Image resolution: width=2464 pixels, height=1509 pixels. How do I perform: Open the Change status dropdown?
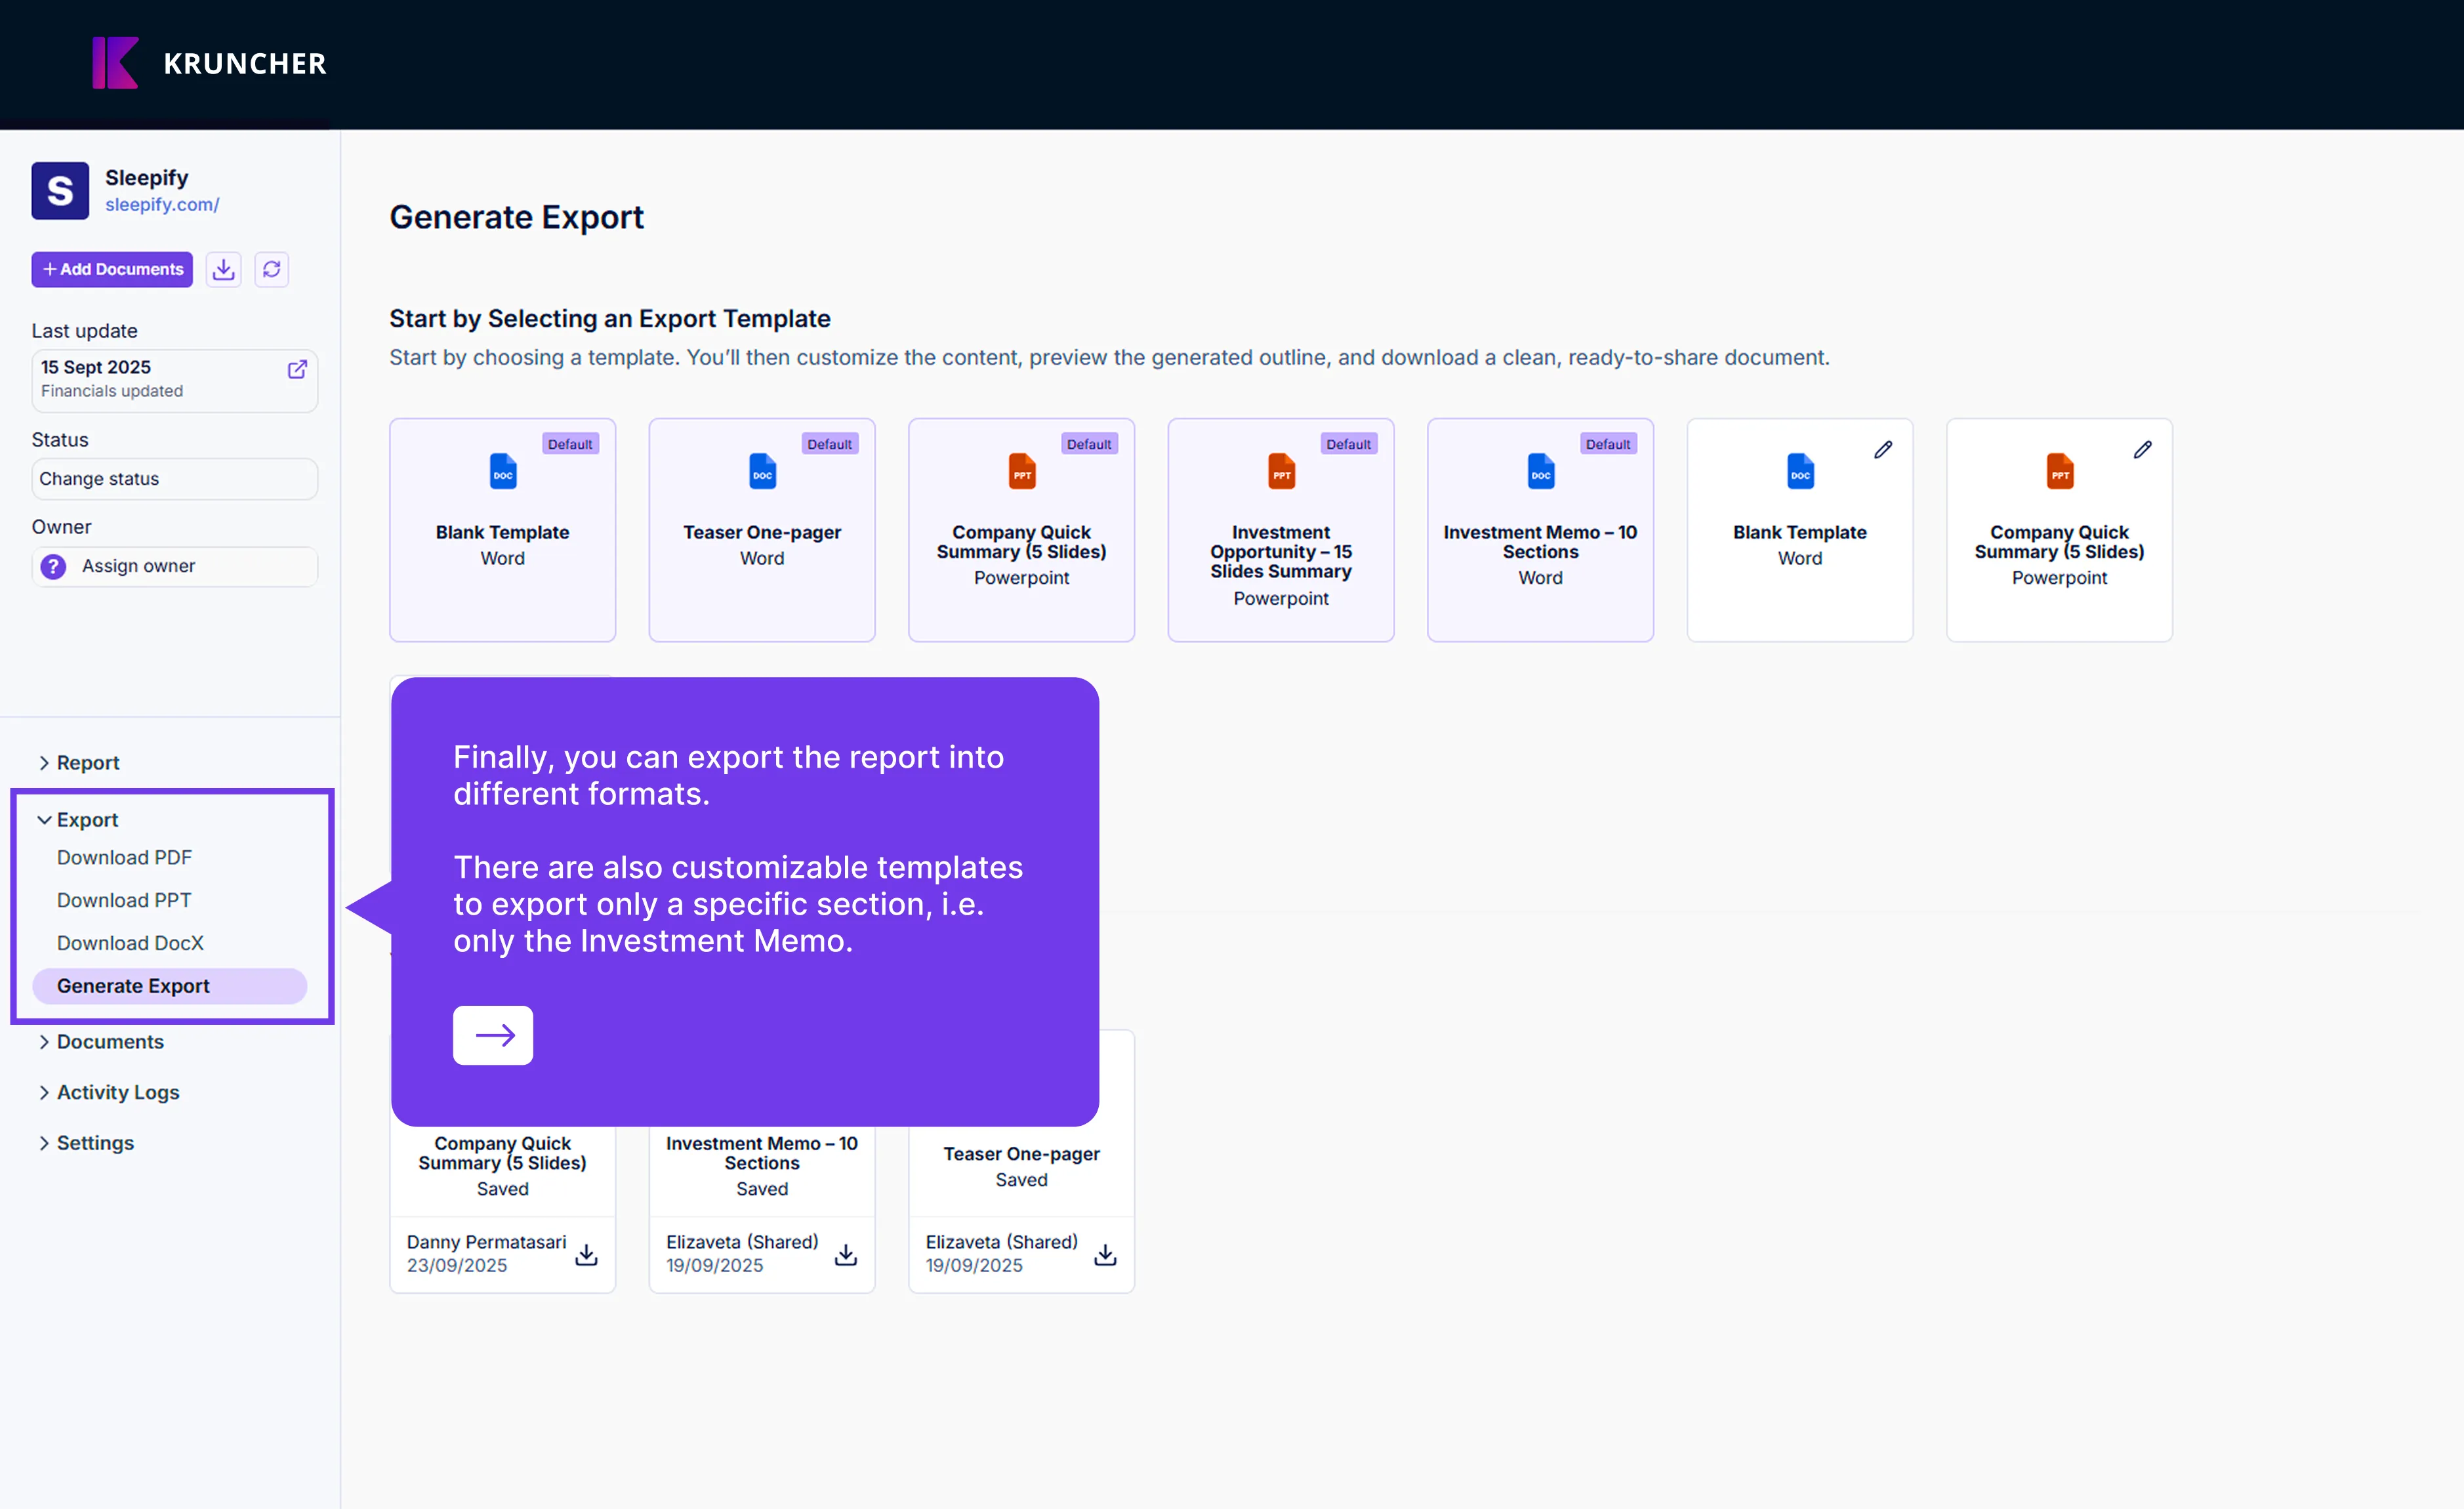(174, 479)
